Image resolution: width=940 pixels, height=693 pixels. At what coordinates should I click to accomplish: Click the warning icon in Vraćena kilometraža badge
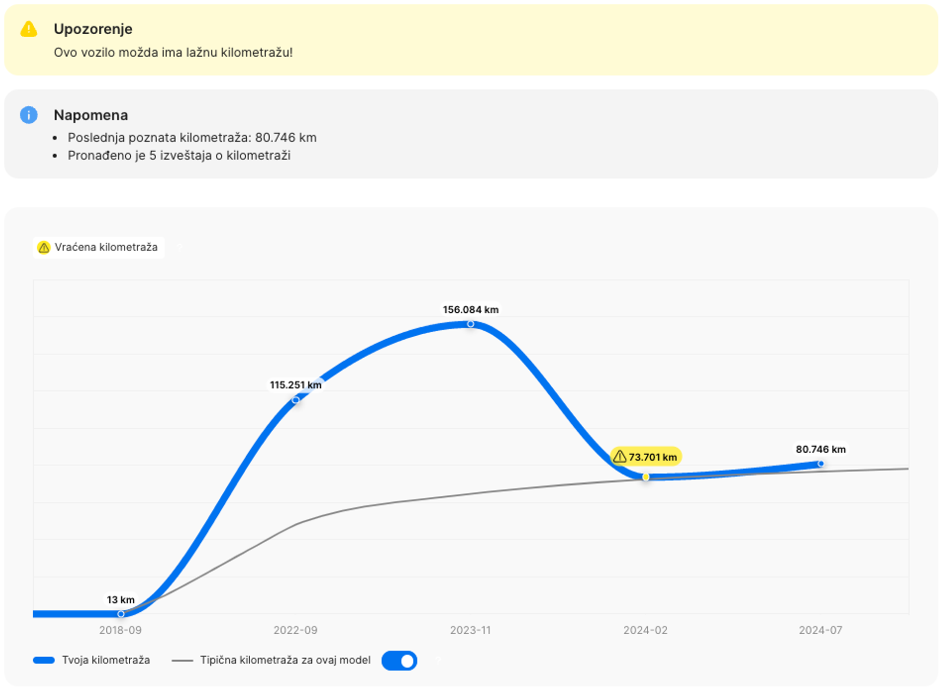[44, 248]
